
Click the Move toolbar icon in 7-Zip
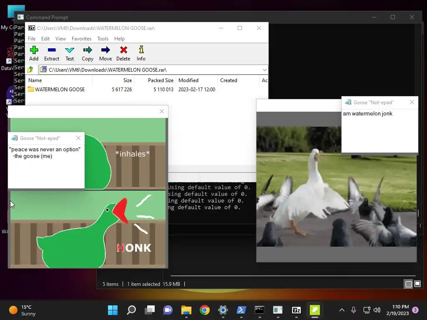(105, 53)
